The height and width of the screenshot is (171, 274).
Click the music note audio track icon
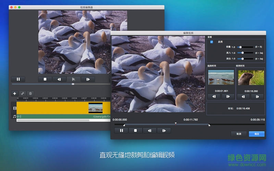[14, 117]
